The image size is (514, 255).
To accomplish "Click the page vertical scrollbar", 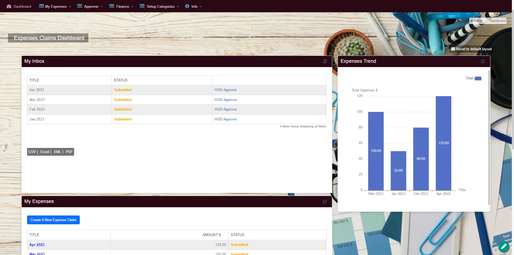I will [x=513, y=80].
